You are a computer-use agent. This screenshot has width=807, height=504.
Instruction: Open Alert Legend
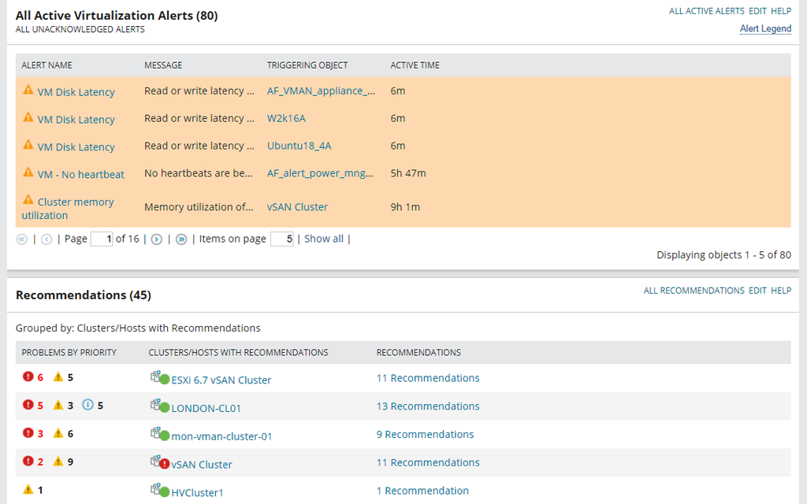click(x=765, y=29)
